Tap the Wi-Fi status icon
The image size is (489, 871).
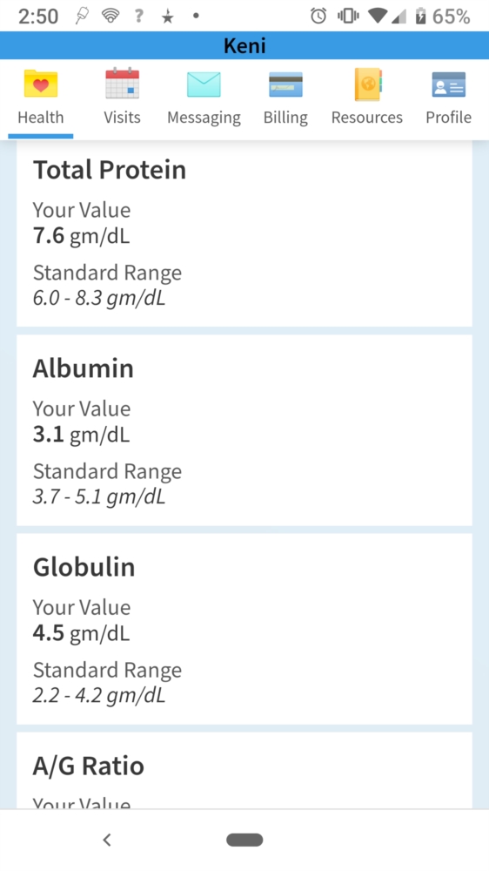(x=110, y=17)
